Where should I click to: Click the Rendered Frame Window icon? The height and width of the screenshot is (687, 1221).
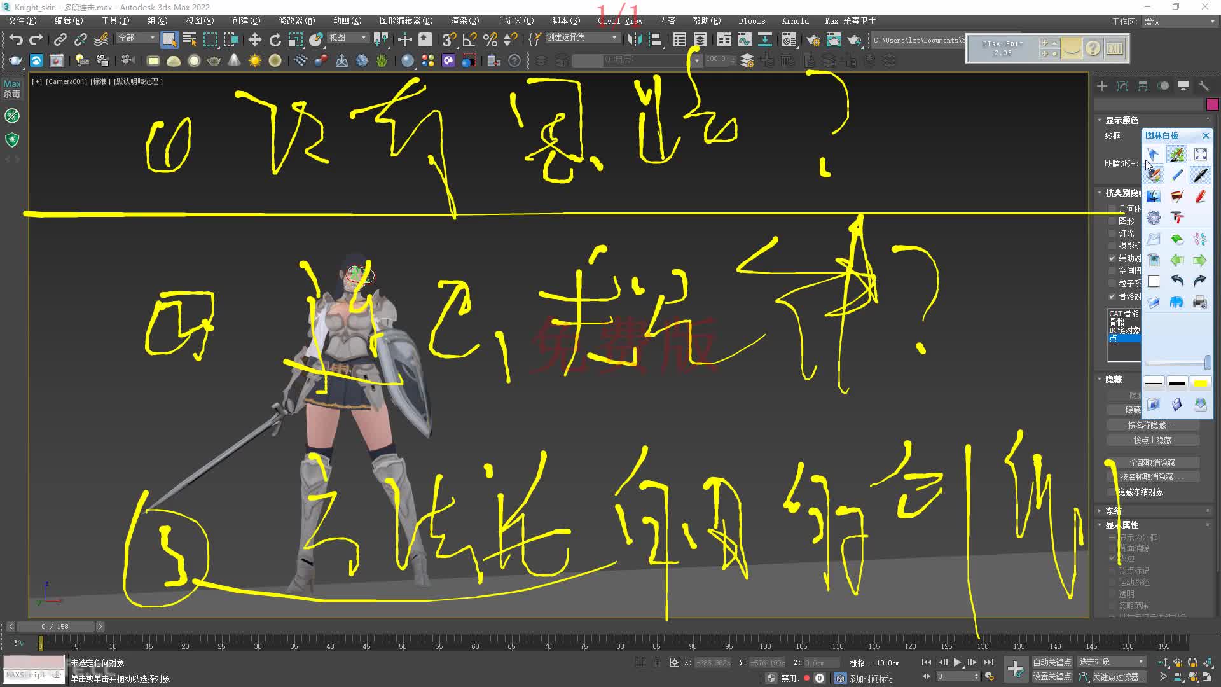point(834,41)
